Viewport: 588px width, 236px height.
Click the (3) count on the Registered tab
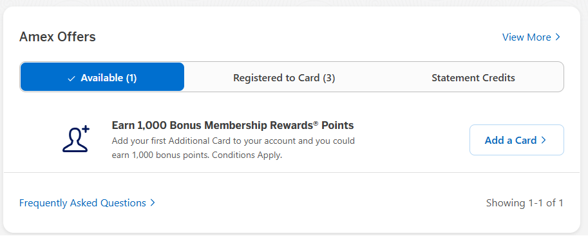(329, 78)
